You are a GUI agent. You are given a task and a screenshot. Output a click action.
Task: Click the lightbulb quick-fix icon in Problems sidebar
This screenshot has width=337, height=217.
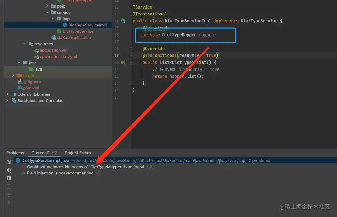click(9, 203)
